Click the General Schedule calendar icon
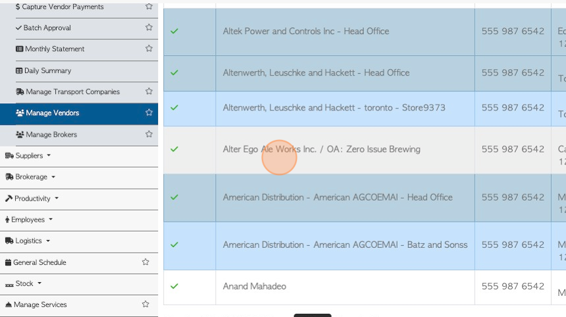The height and width of the screenshot is (317, 566). 8,262
